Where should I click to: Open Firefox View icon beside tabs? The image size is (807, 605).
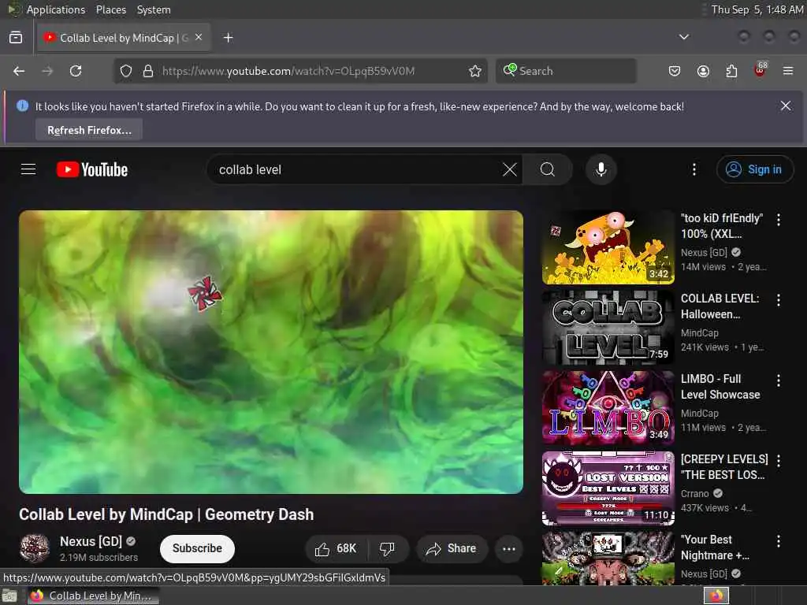16,38
